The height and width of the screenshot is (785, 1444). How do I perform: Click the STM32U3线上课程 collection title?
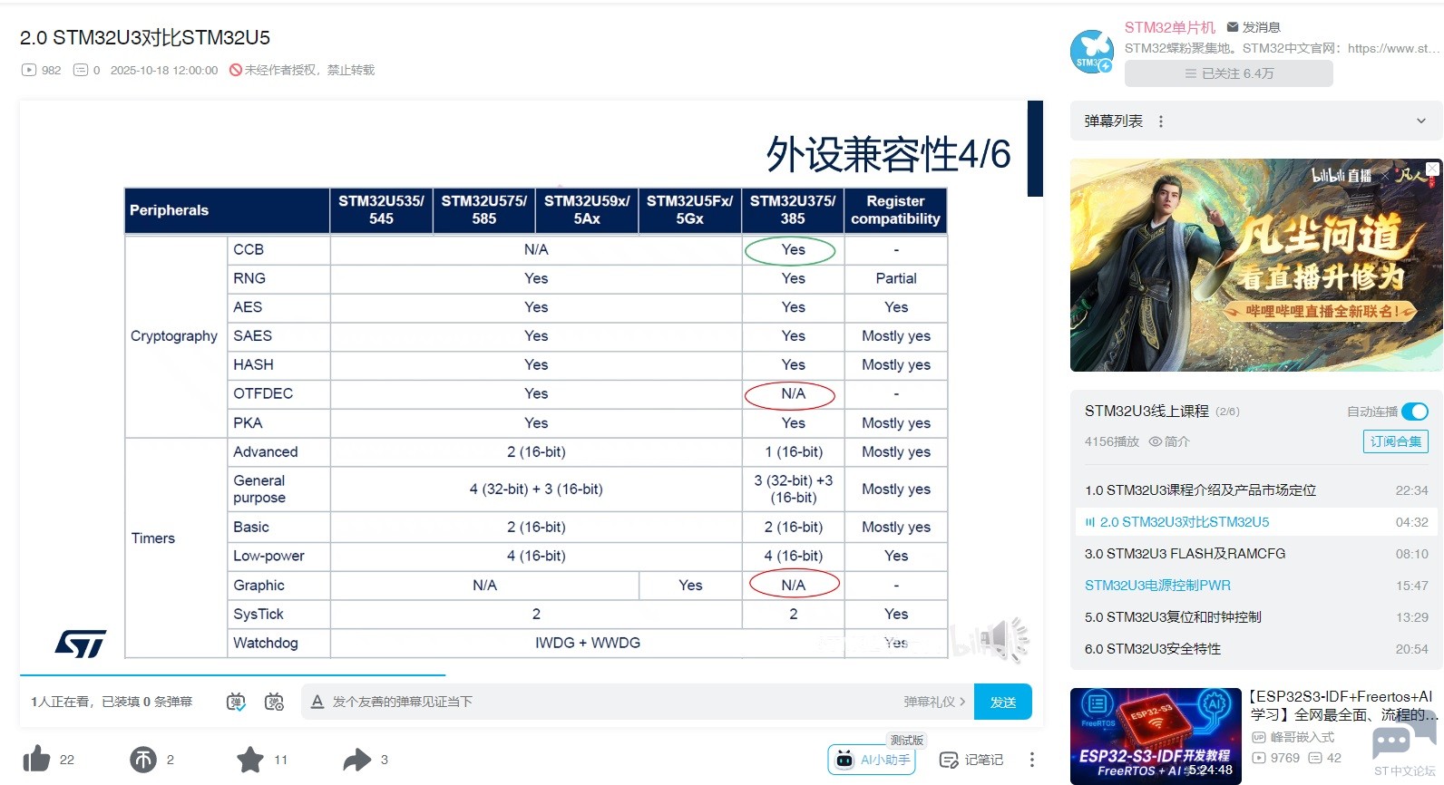(1146, 412)
